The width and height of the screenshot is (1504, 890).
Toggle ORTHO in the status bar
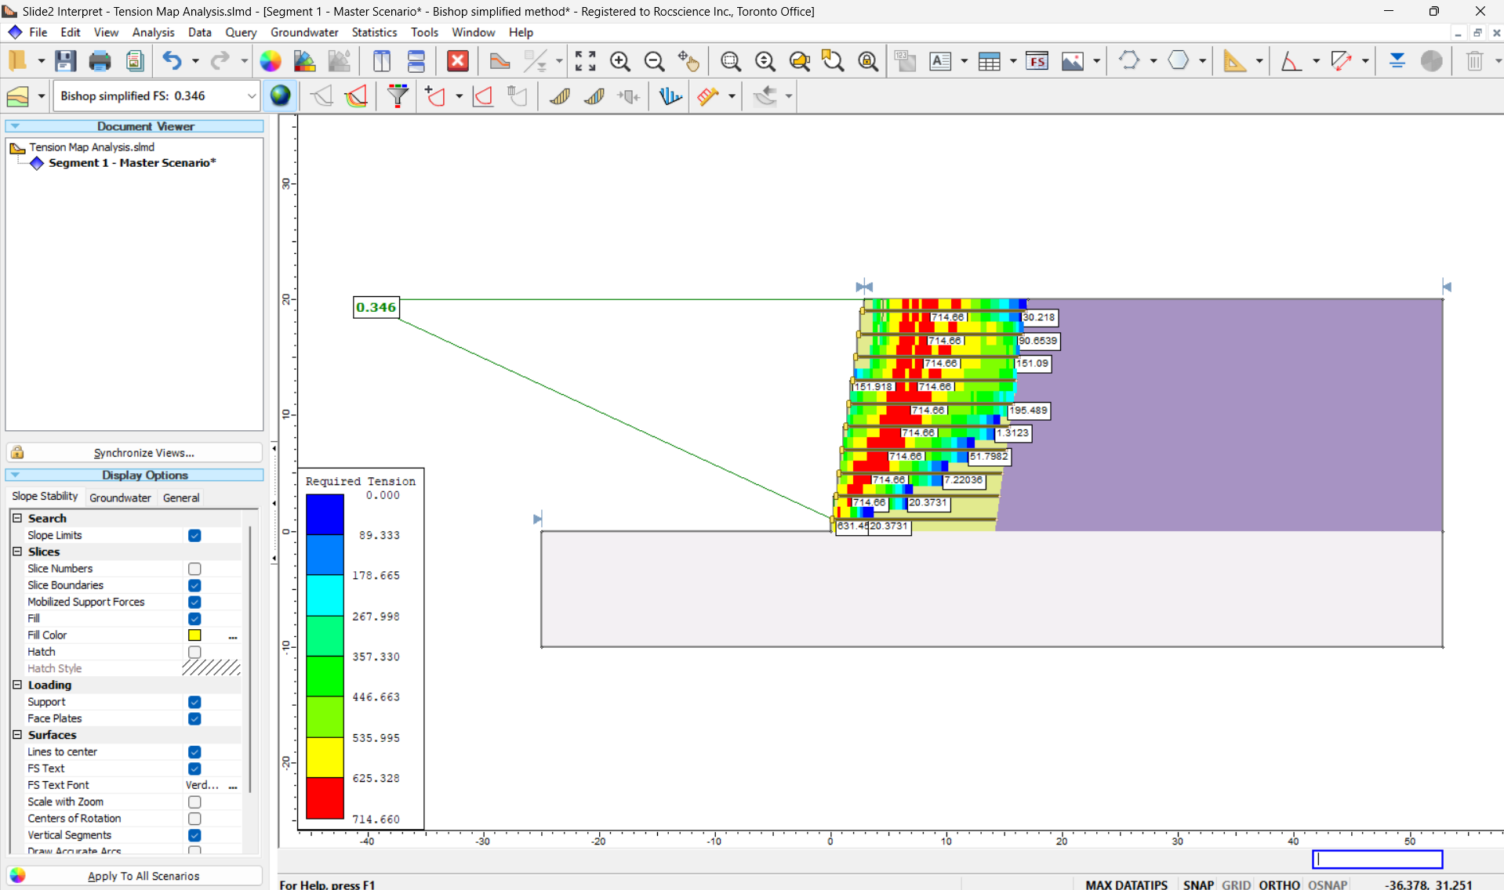[x=1279, y=885]
